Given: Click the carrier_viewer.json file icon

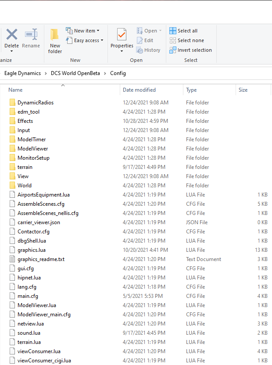Looking at the screenshot, I should [x=12, y=222].
